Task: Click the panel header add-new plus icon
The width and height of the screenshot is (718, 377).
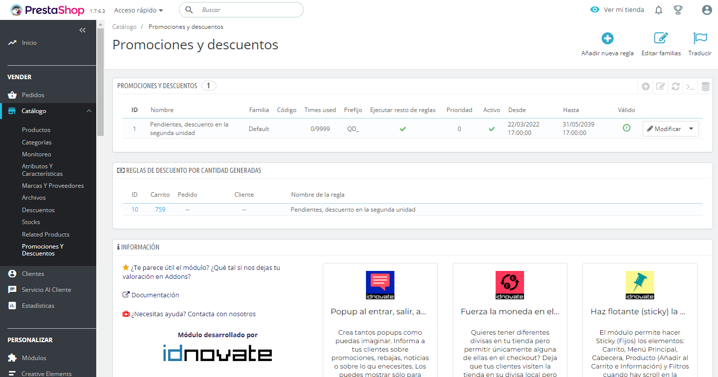Action: (646, 86)
